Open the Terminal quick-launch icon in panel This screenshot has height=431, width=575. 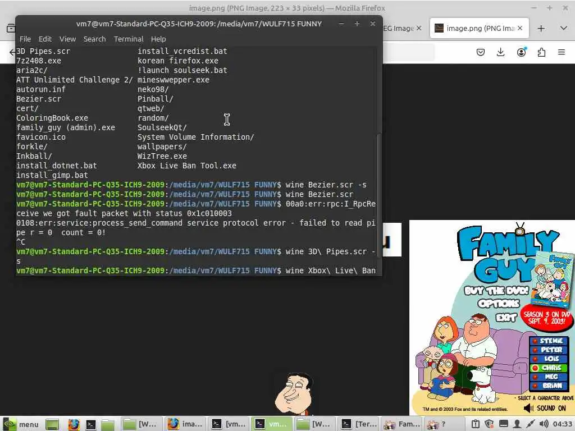[x=90, y=424]
